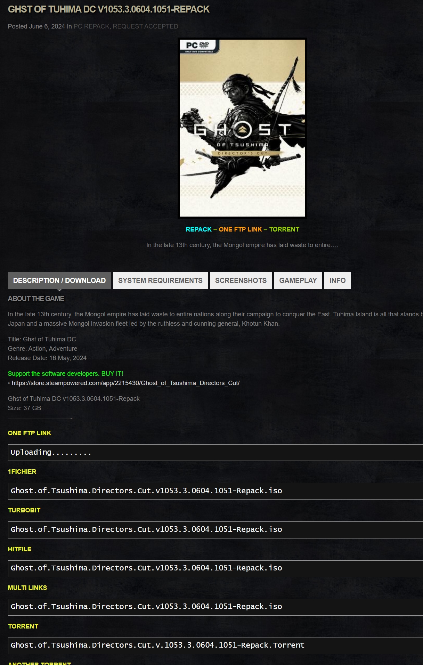
Task: Click the post title heading
Action: pyautogui.click(x=109, y=9)
